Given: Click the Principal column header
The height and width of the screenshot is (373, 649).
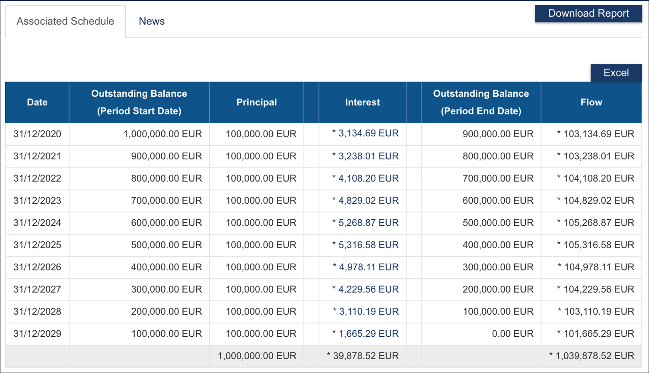Looking at the screenshot, I should (256, 102).
